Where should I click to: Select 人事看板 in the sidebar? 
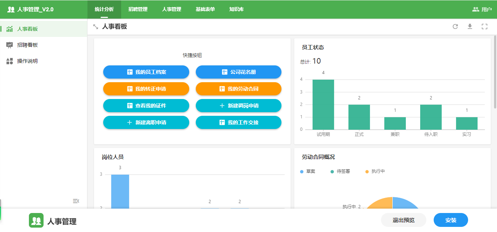(44, 29)
